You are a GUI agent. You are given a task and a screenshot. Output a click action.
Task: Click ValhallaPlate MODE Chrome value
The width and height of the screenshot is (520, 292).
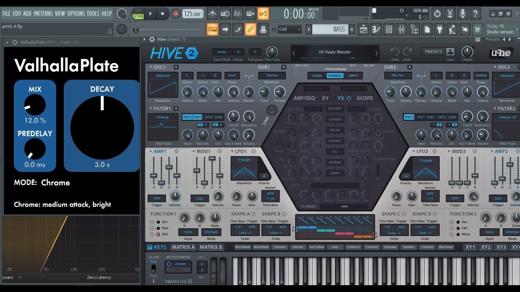pyautogui.click(x=55, y=182)
